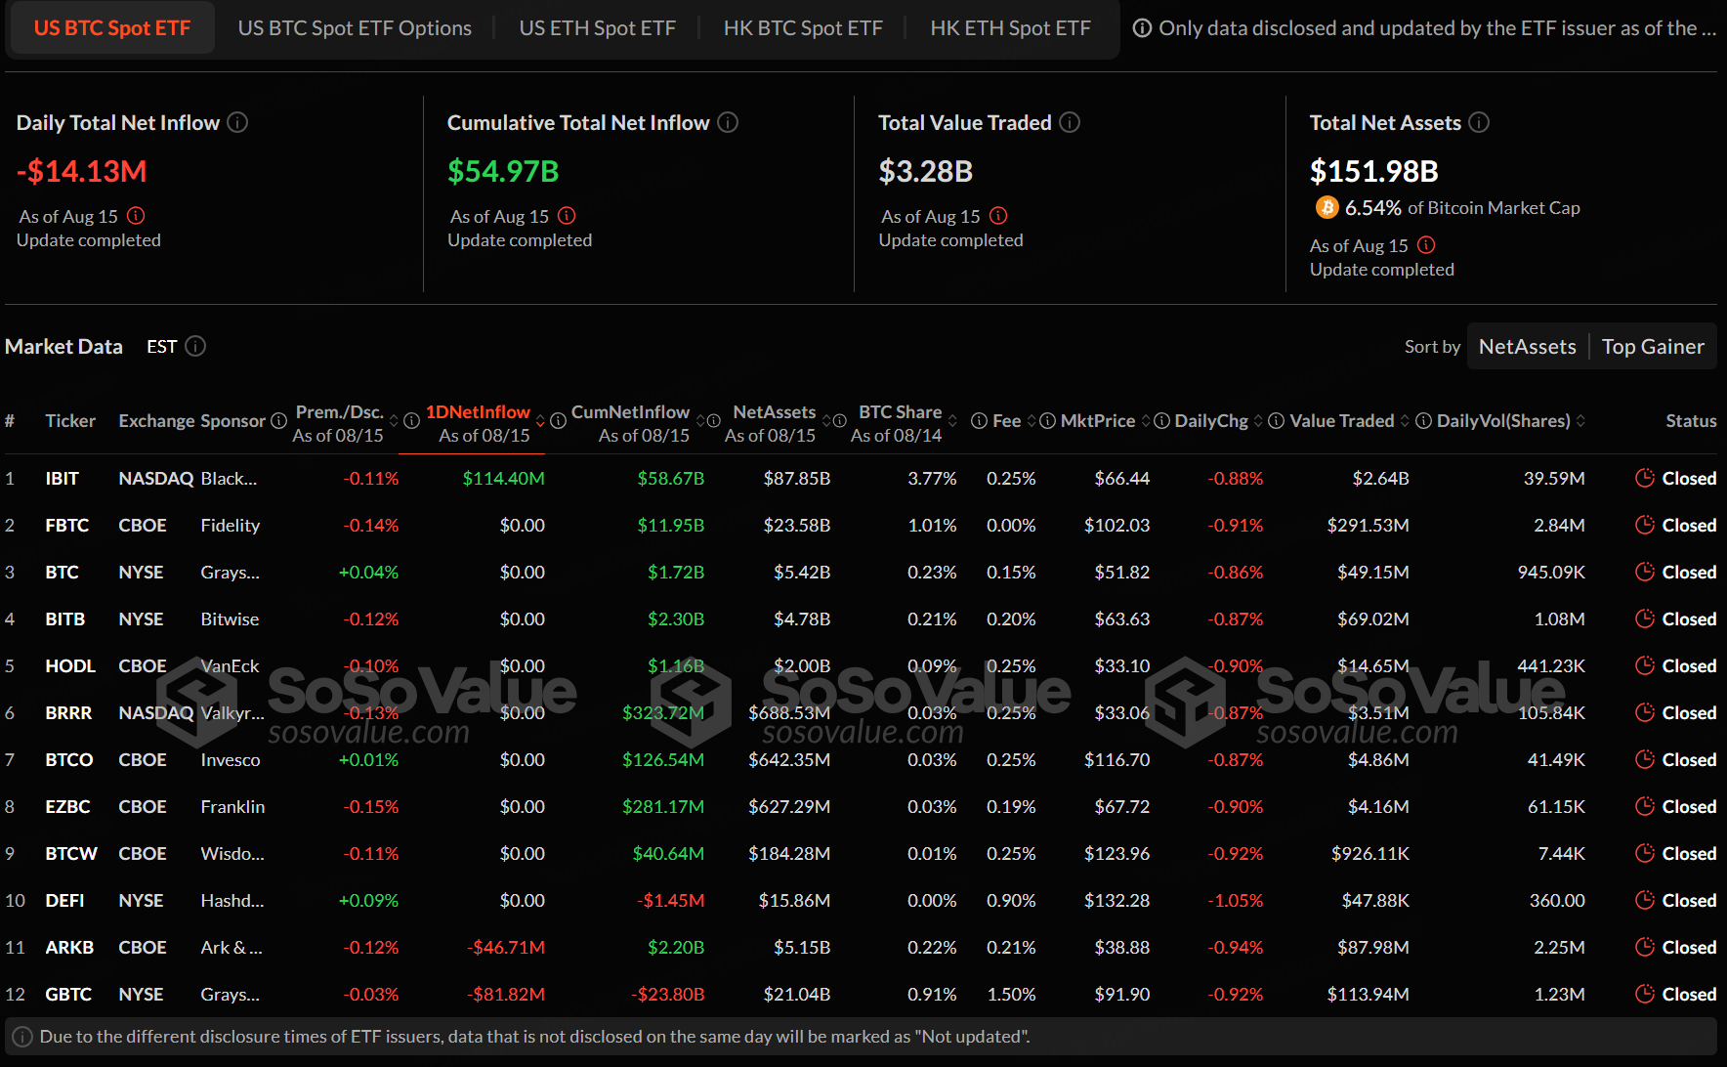This screenshot has height=1067, width=1727.
Task: Select the DEFI ticker
Action: [x=64, y=900]
